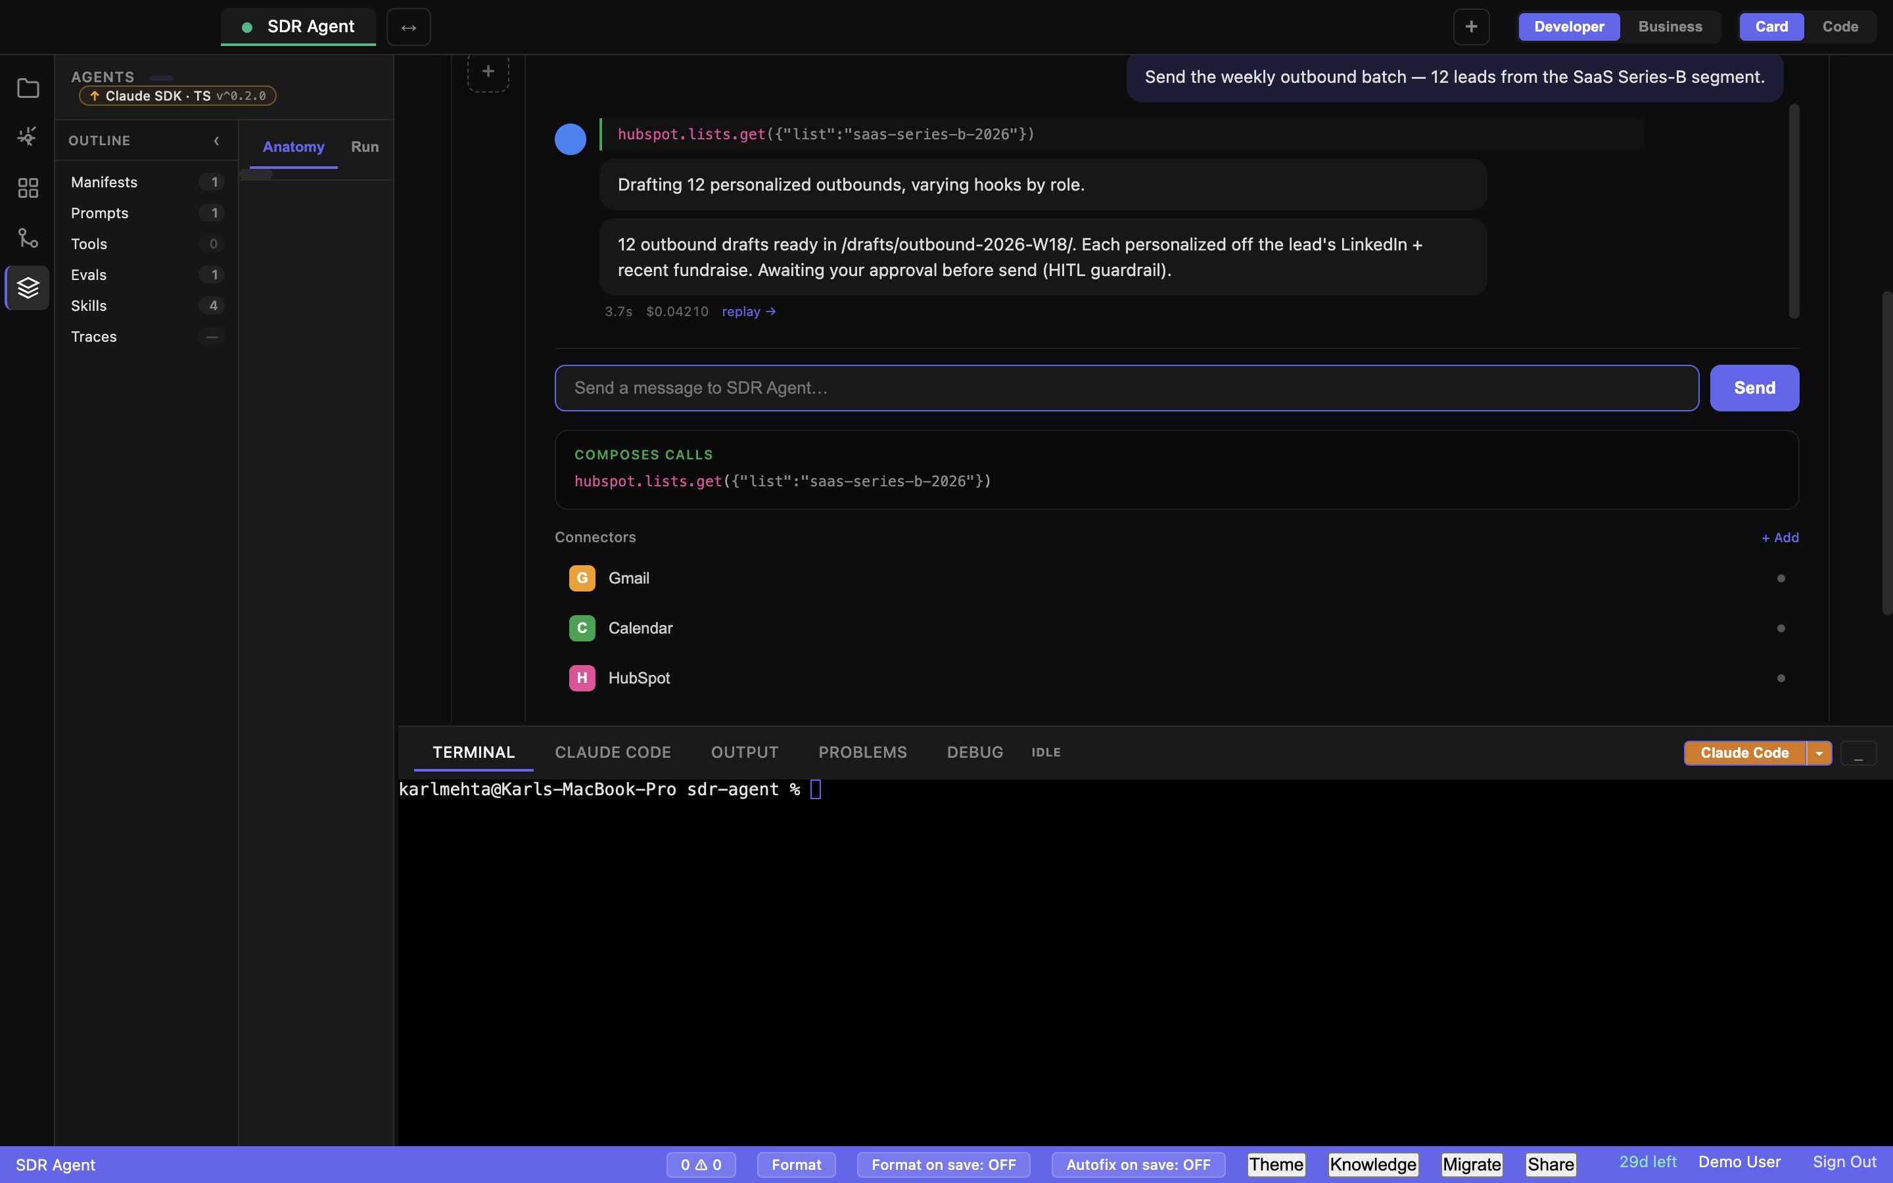
Task: Click the errors and warnings count indicator
Action: click(x=701, y=1165)
